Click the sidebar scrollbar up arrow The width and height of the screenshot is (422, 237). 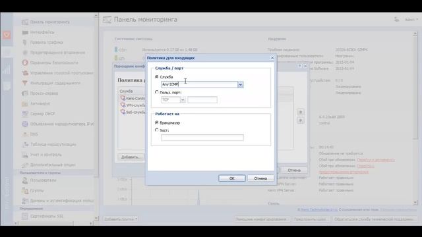click(96, 16)
